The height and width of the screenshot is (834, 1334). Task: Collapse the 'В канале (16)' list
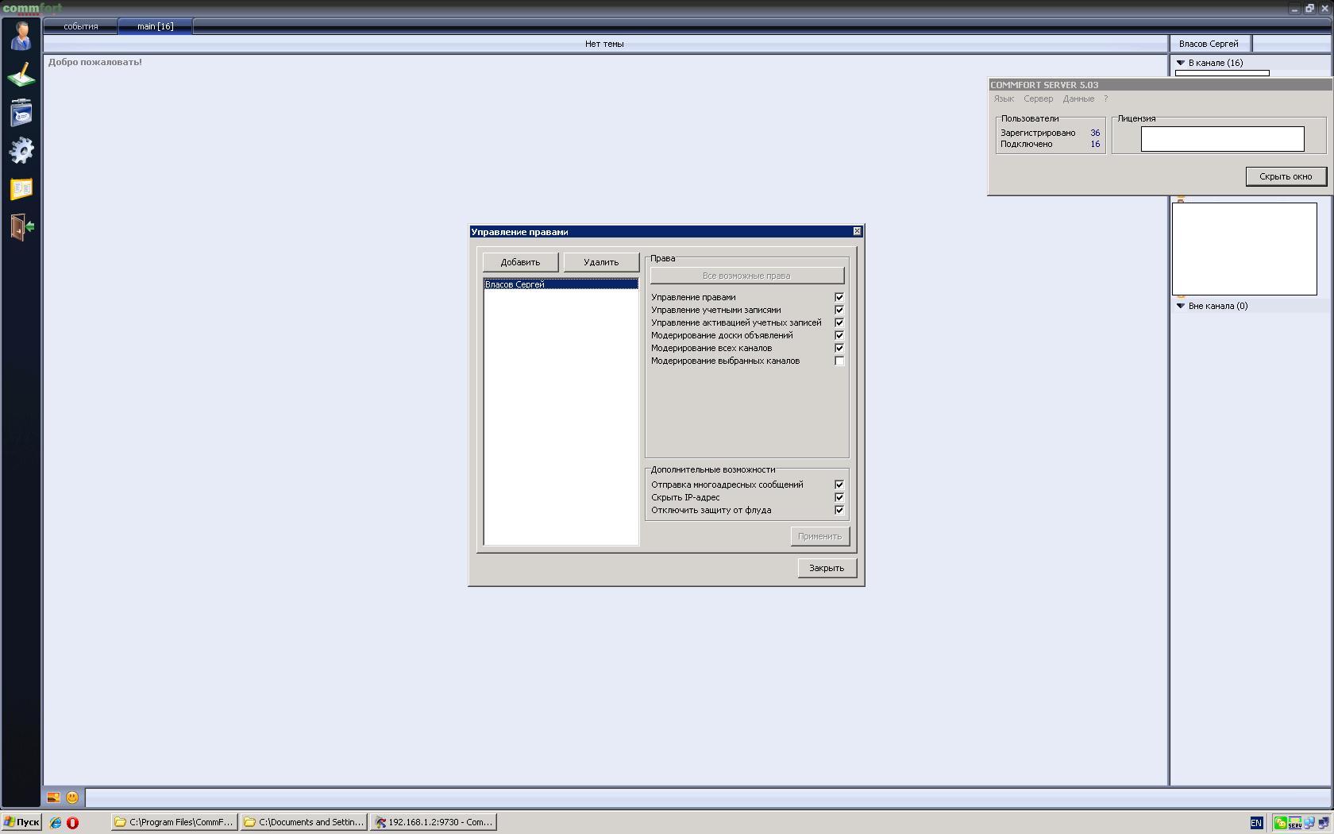pos(1181,63)
